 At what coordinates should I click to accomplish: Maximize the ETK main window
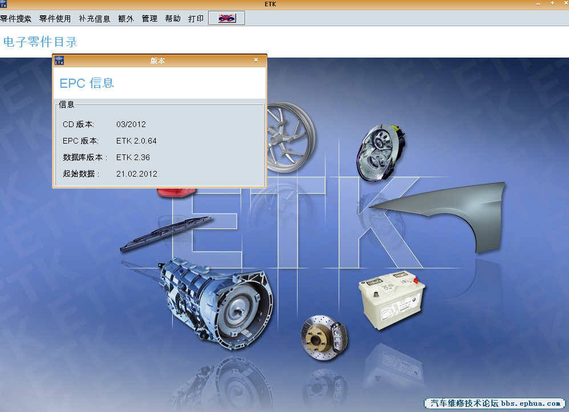(x=552, y=3)
